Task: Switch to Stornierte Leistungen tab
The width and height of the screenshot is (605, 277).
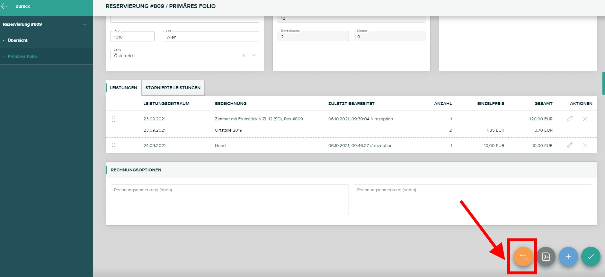Action: [173, 88]
